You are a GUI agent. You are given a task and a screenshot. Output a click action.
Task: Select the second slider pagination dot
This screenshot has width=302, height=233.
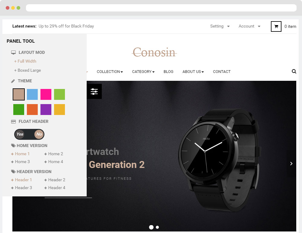(157, 227)
